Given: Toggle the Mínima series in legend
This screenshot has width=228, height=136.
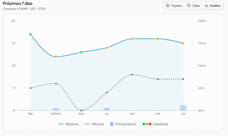Looking at the screenshot, I should (x=94, y=124).
